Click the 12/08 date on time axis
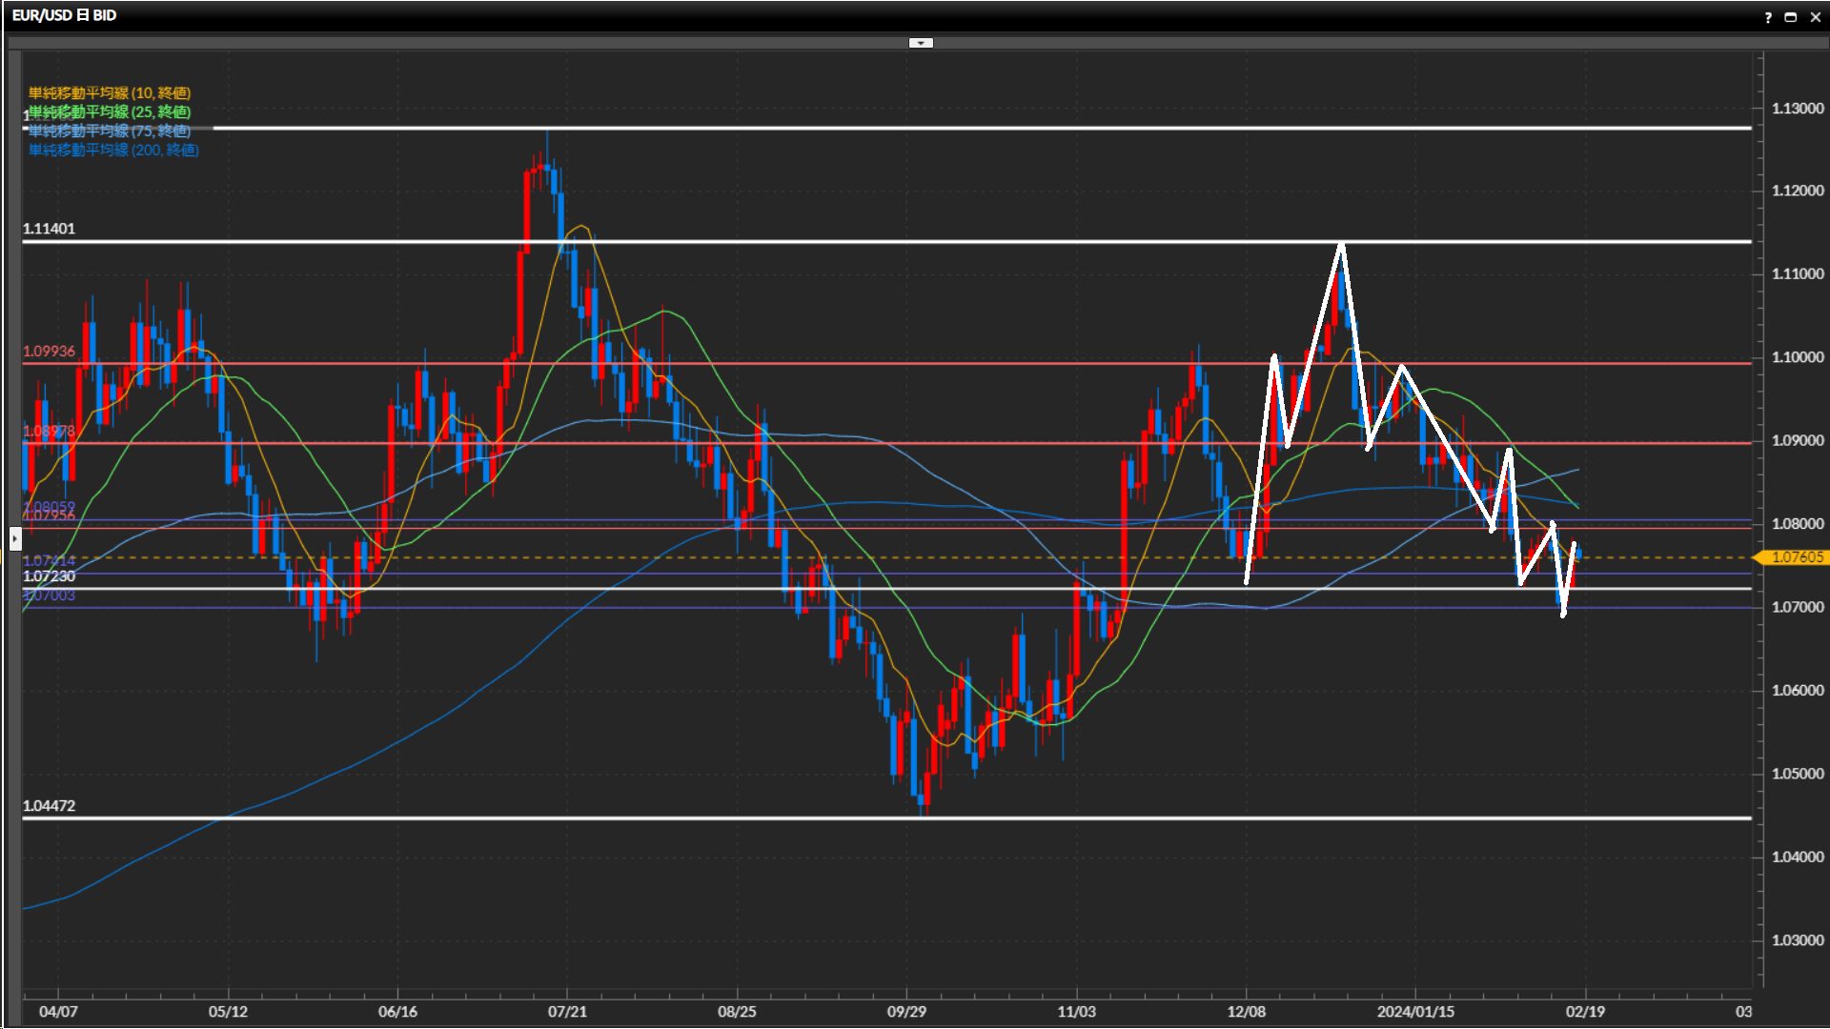Image resolution: width=1830 pixels, height=1029 pixels. point(1246,1011)
